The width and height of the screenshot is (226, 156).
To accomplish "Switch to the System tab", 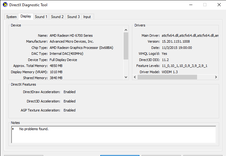I will 12,17.
